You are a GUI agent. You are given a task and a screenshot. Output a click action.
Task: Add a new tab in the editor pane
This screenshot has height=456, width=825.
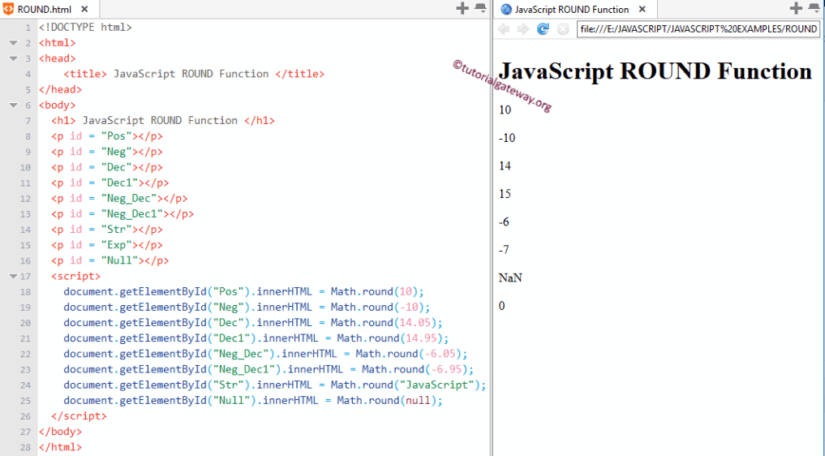coord(462,8)
